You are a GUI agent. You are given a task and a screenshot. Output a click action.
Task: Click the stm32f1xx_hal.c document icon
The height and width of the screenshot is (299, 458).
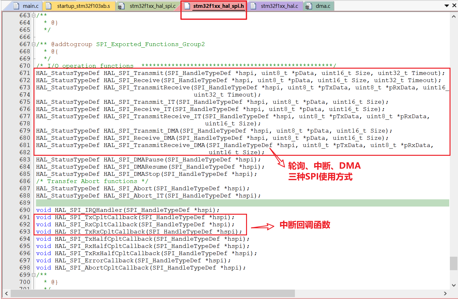click(x=254, y=6)
